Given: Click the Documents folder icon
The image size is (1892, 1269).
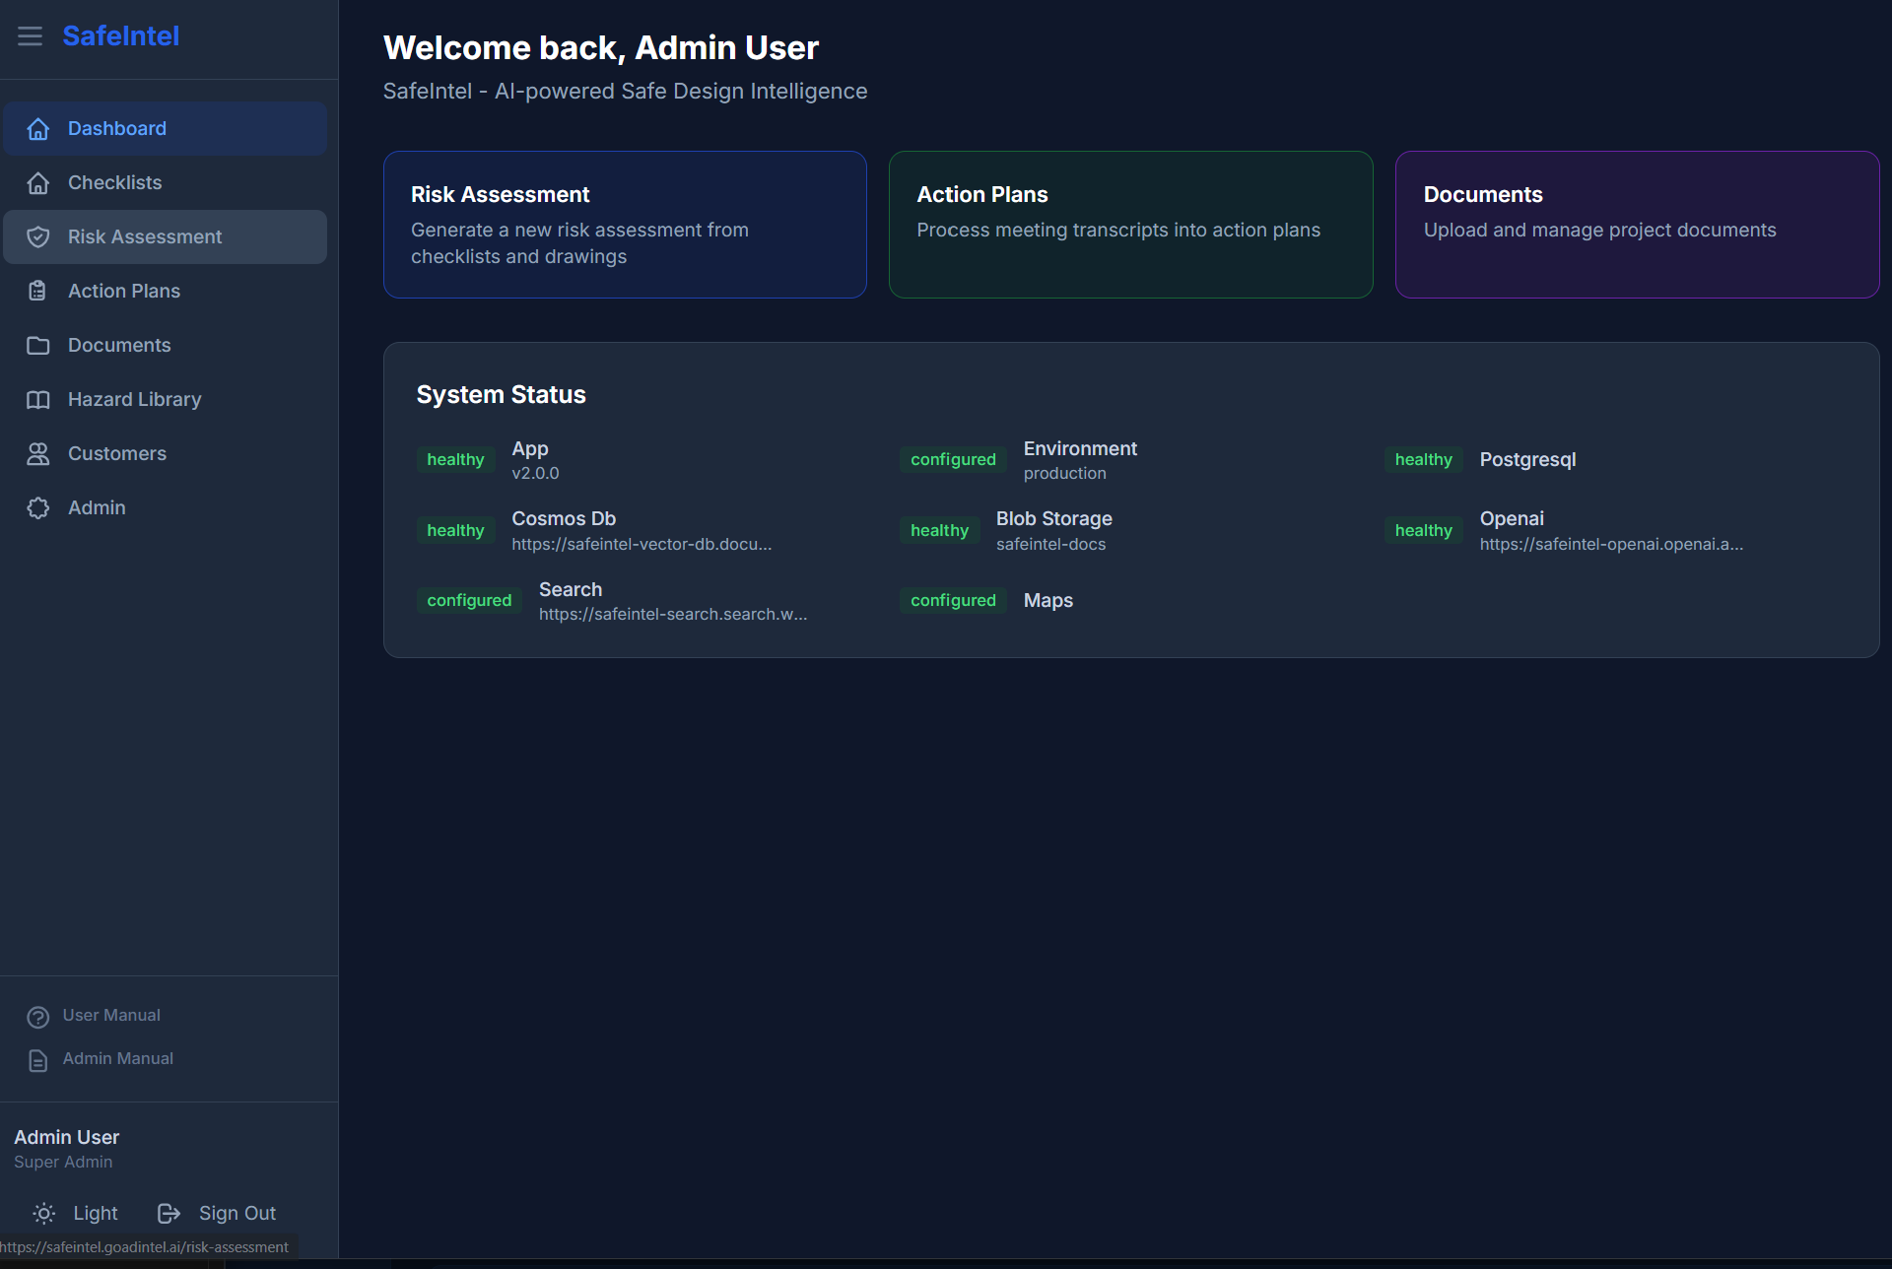Looking at the screenshot, I should click(x=38, y=346).
